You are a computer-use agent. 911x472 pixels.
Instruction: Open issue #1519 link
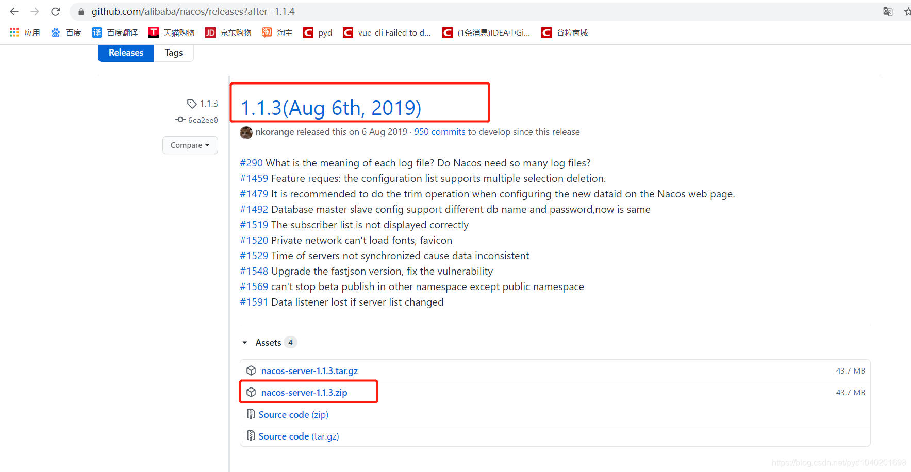(x=254, y=225)
